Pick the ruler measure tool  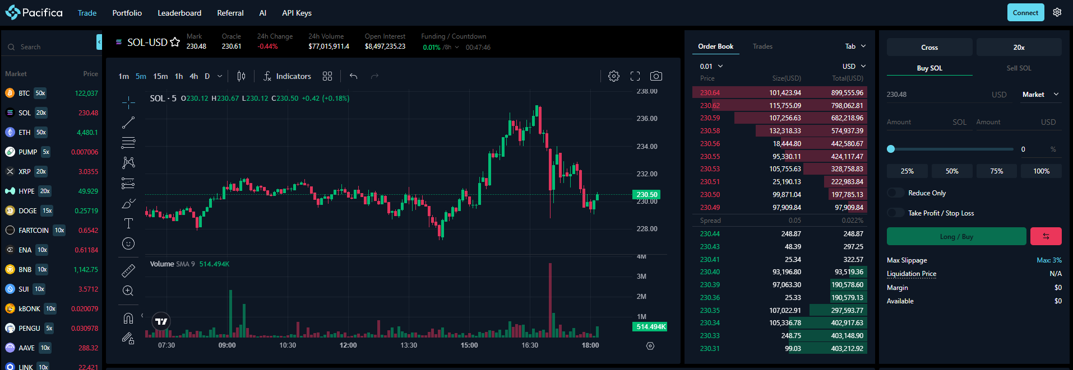pyautogui.click(x=128, y=271)
